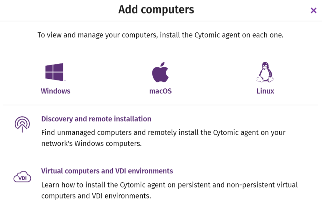Click the discovery radar antenna icon
The image size is (322, 206).
click(x=22, y=124)
